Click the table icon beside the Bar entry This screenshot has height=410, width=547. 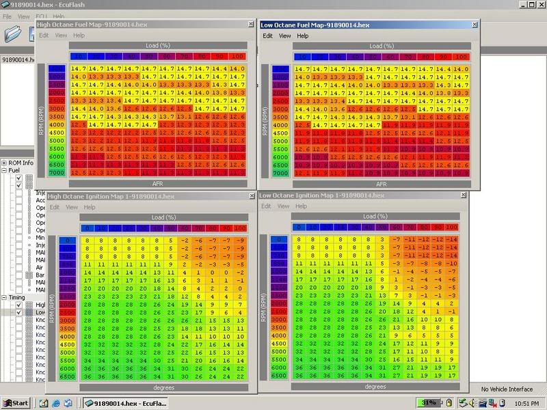pyautogui.click(x=29, y=275)
